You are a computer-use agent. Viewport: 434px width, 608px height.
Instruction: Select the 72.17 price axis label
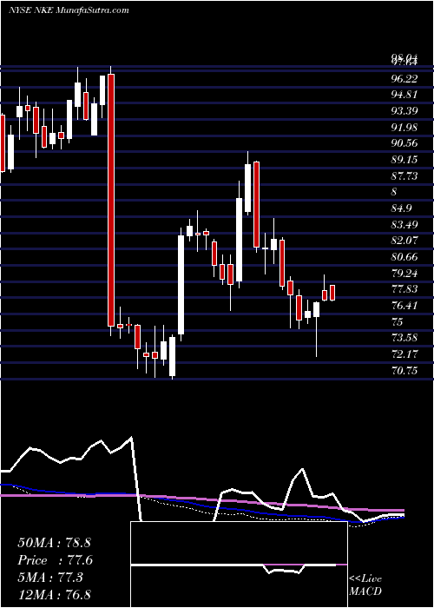point(405,354)
